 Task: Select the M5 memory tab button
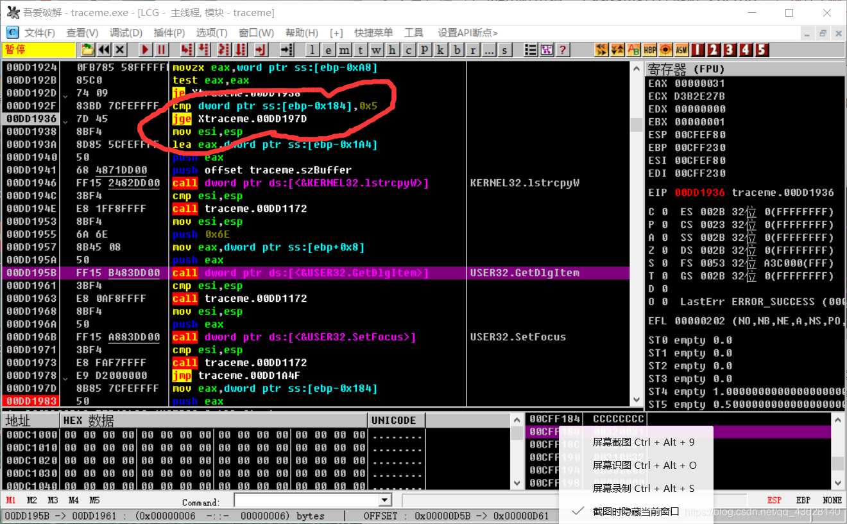[94, 500]
